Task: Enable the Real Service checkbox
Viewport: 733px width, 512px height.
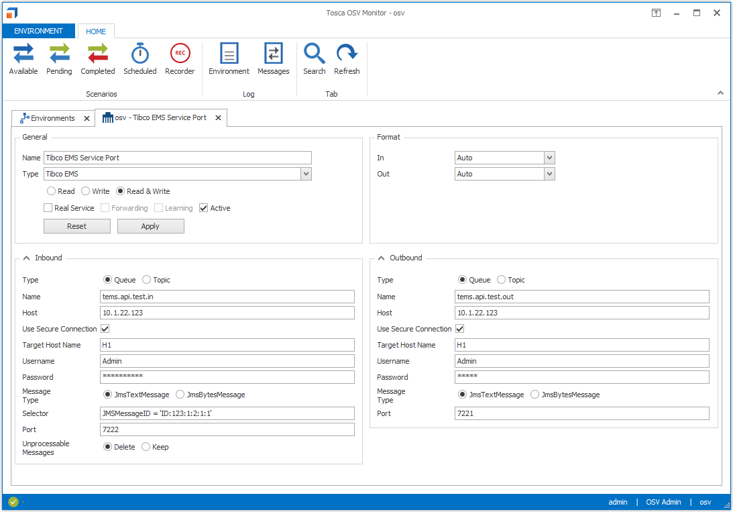Action: point(48,208)
